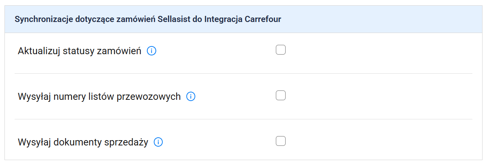Click the "Aktualizuj statusy zamówień" label text
This screenshot has height=165, width=487.
tap(79, 51)
